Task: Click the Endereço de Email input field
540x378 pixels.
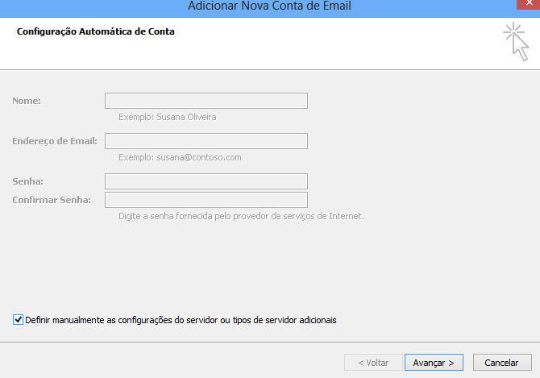Action: 206,141
